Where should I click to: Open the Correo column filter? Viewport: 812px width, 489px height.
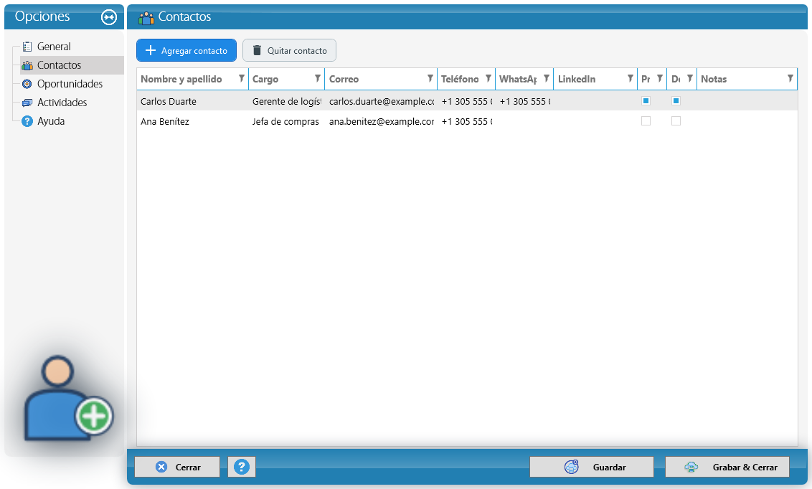pos(430,79)
